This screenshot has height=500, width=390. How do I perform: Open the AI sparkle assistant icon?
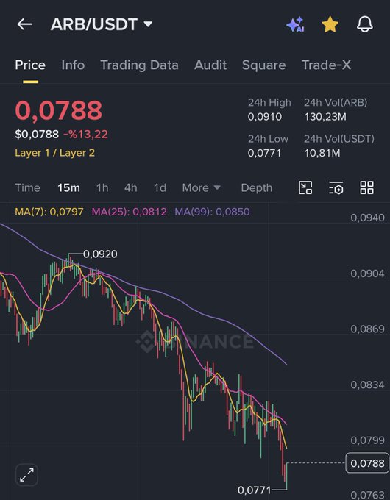click(295, 24)
